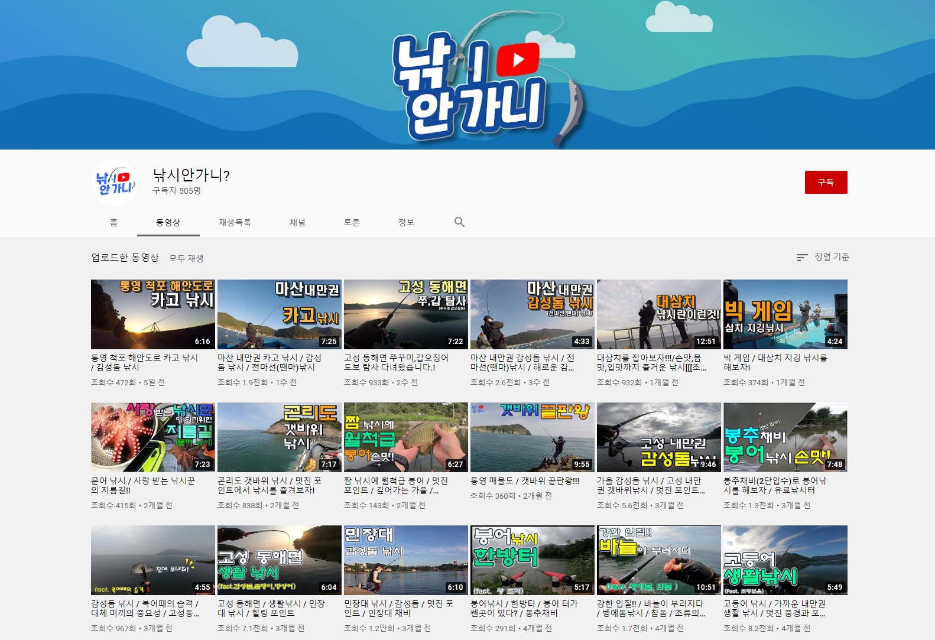The width and height of the screenshot is (935, 640).
Task: Click the 낚시안가니 channel avatar
Action: coord(116,182)
